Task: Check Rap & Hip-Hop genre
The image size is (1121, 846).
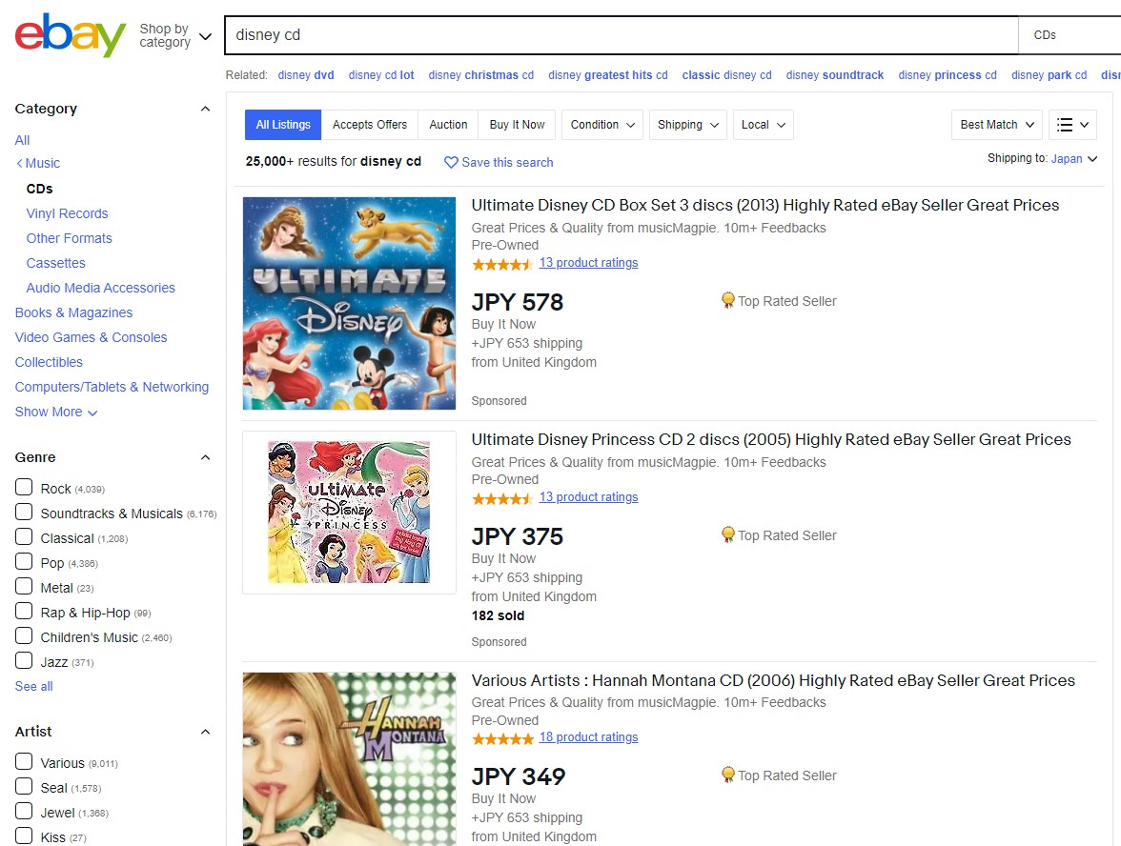Action: tap(24, 611)
